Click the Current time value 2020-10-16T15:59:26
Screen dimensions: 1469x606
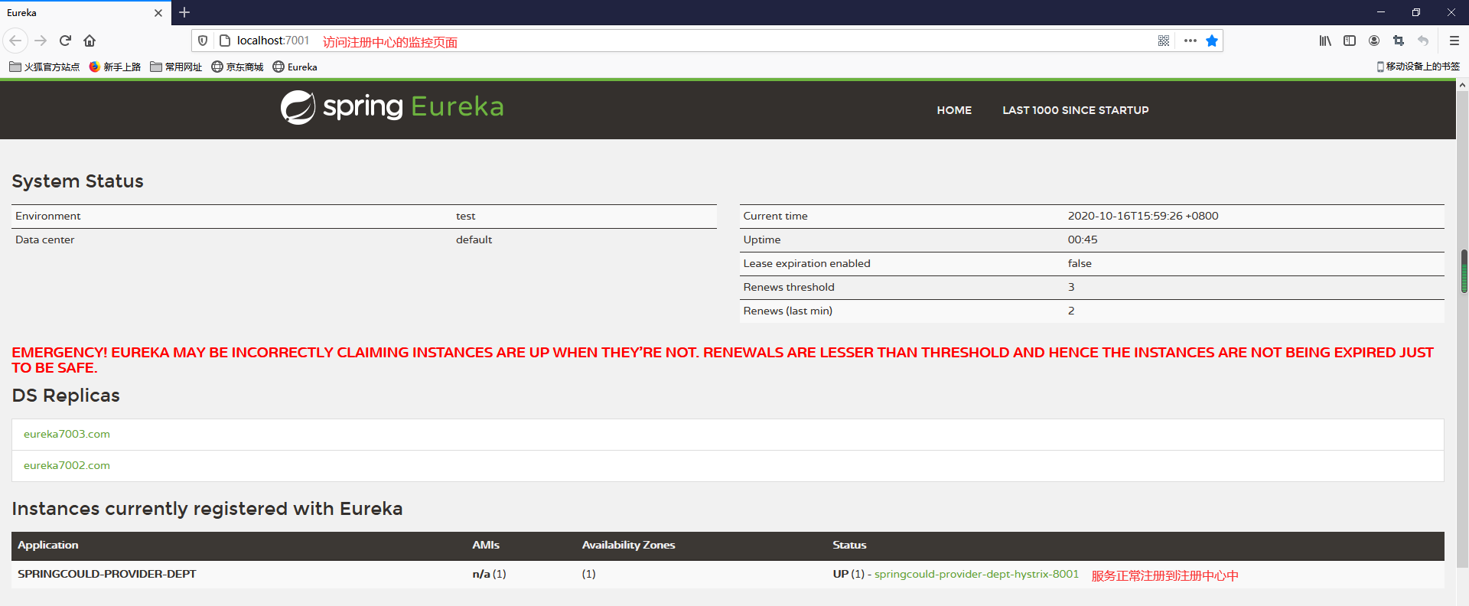[x=1143, y=216]
